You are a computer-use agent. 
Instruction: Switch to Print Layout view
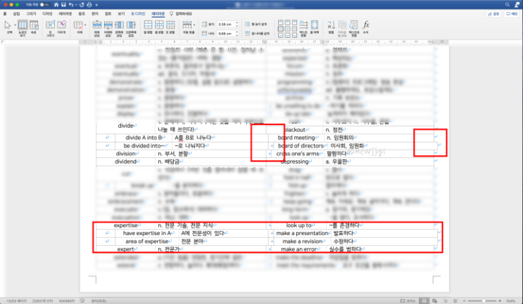point(424,300)
